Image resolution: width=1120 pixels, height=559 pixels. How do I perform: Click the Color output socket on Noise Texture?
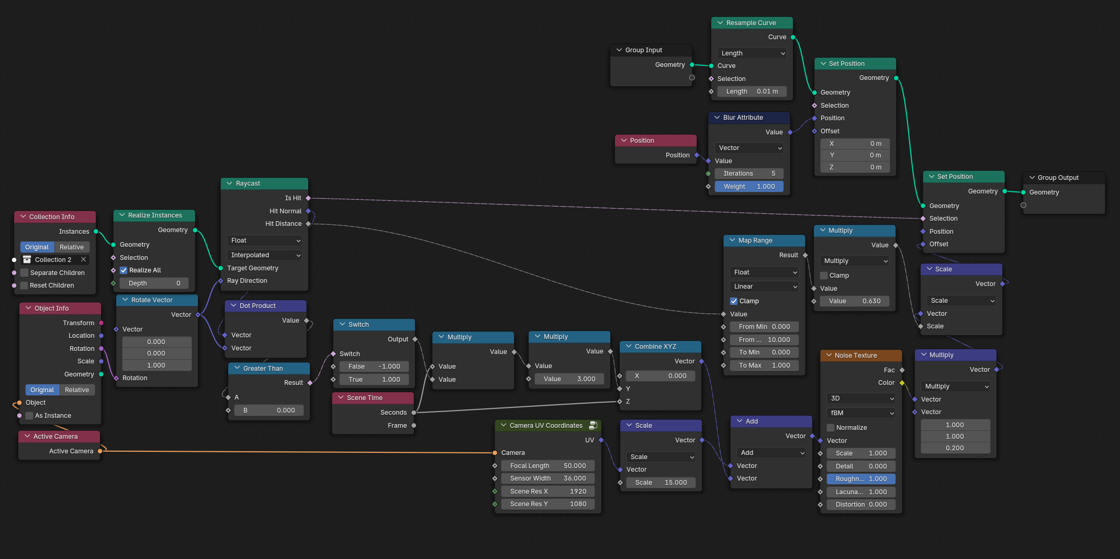point(902,383)
